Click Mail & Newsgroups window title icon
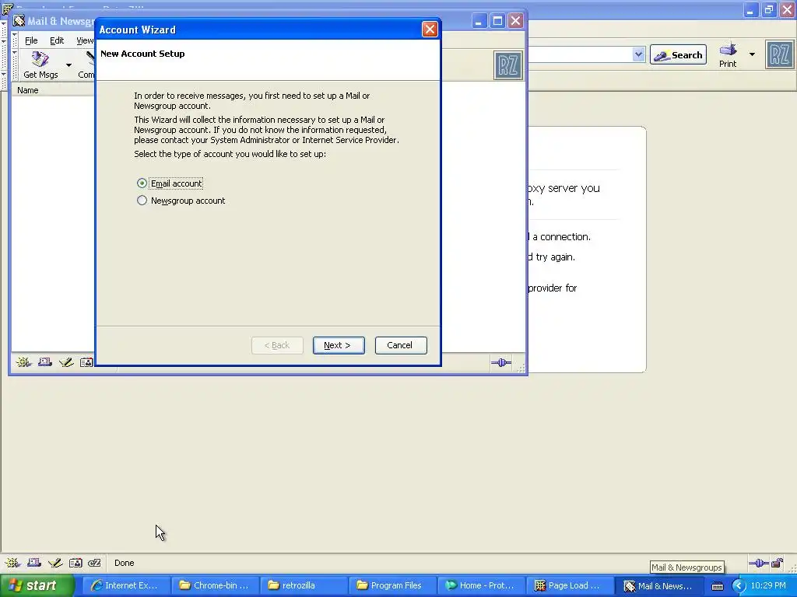 pos(19,21)
